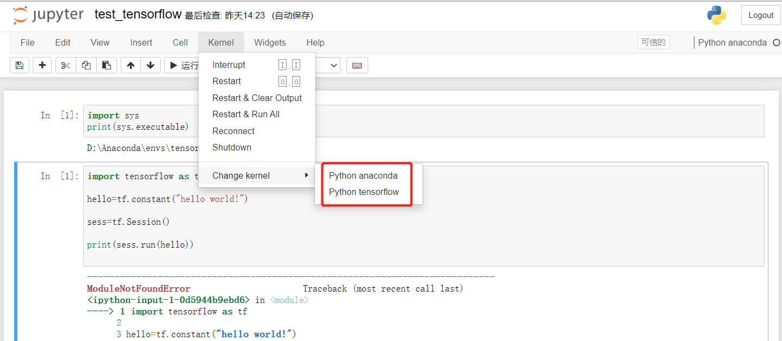782x341 pixels.
Task: Copy the selected cell icon
Action: 86,65
